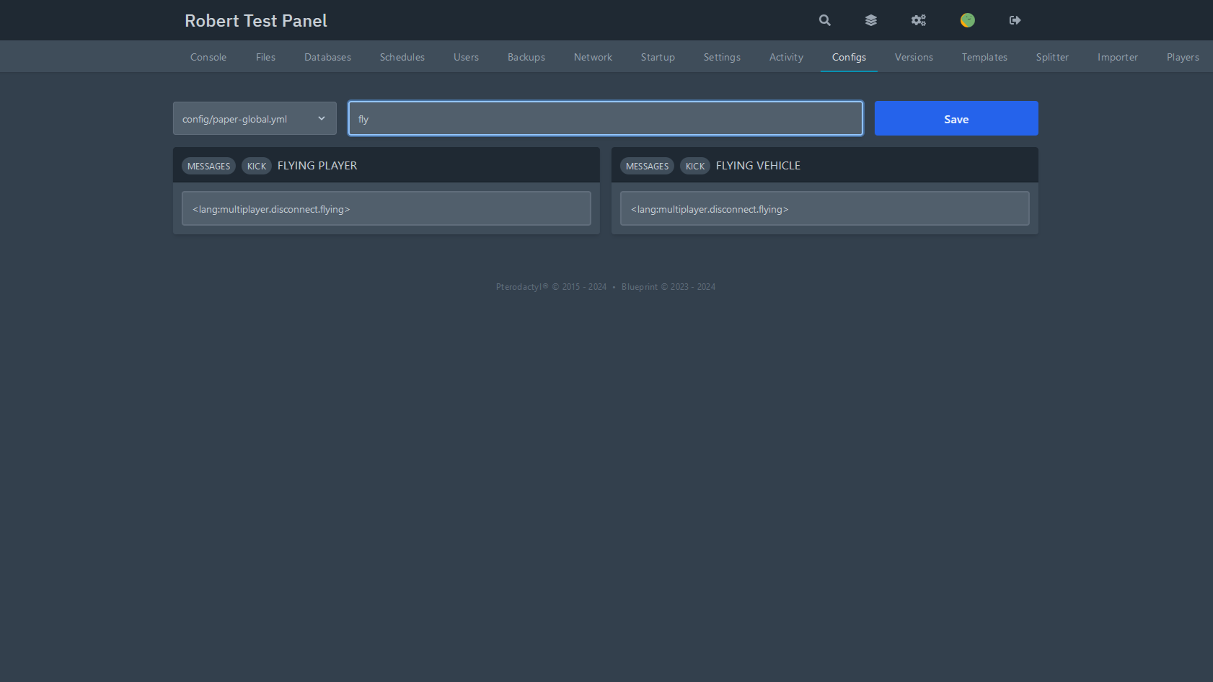Click the Blueprint footer link
The width and height of the screenshot is (1213, 682).
click(639, 286)
